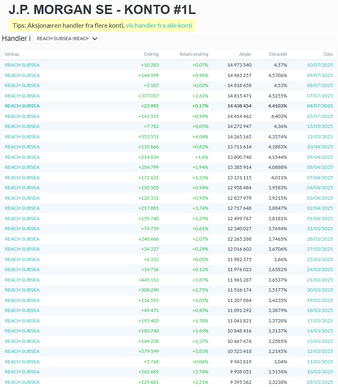Viewport: 338px width, 387px height.
Task: Select the ownership value 4,5706%
Action: pos(278,75)
